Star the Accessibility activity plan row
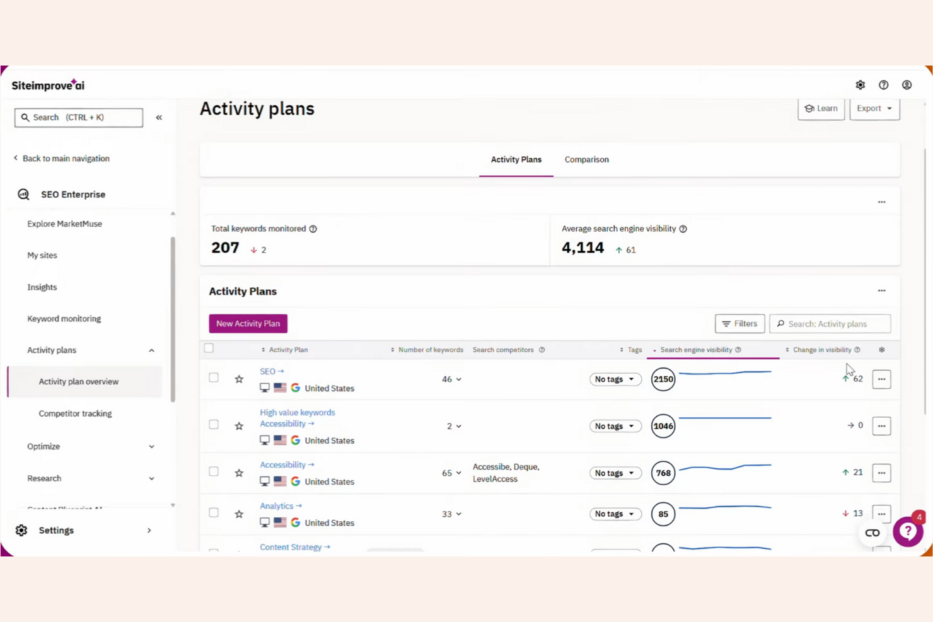 (x=239, y=473)
